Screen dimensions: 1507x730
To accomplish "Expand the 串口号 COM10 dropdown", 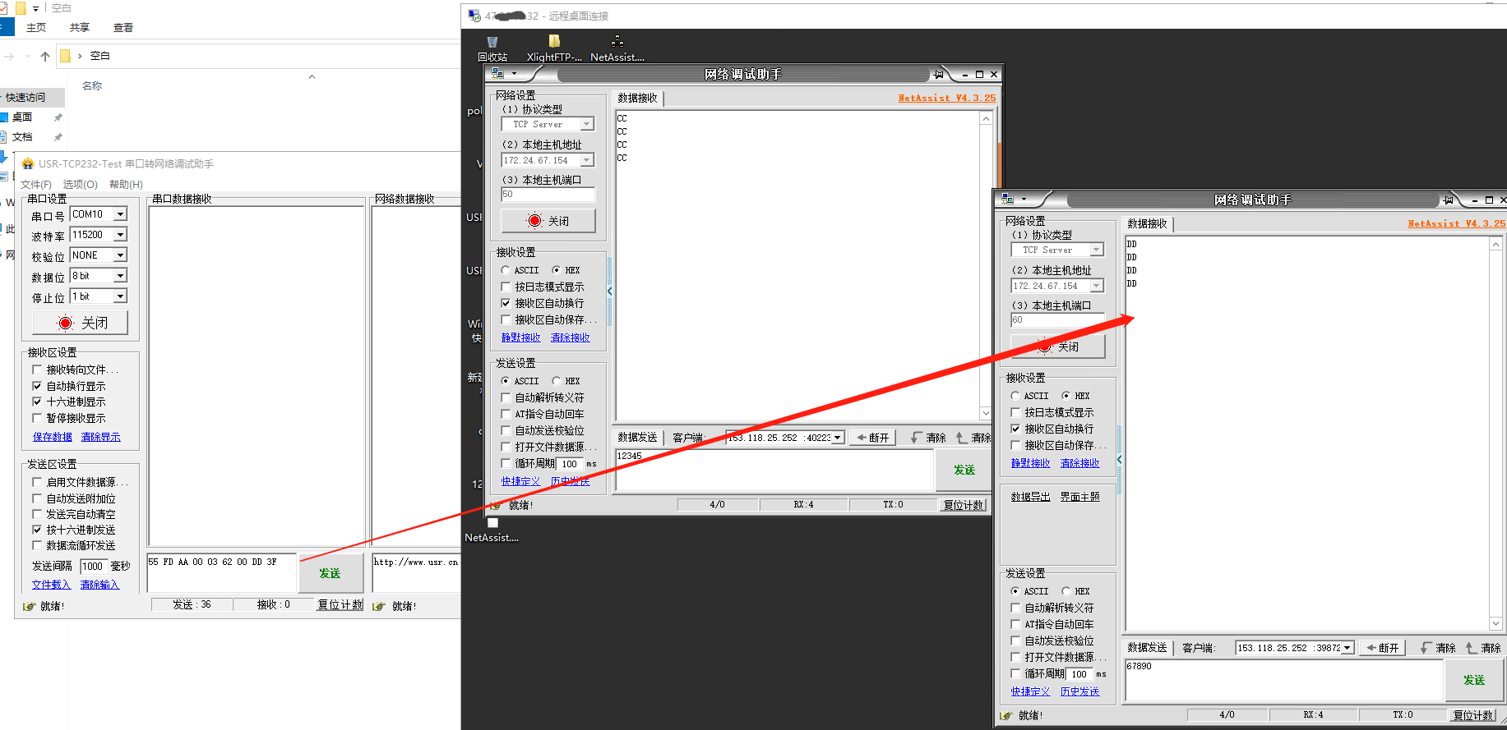I will pos(120,214).
